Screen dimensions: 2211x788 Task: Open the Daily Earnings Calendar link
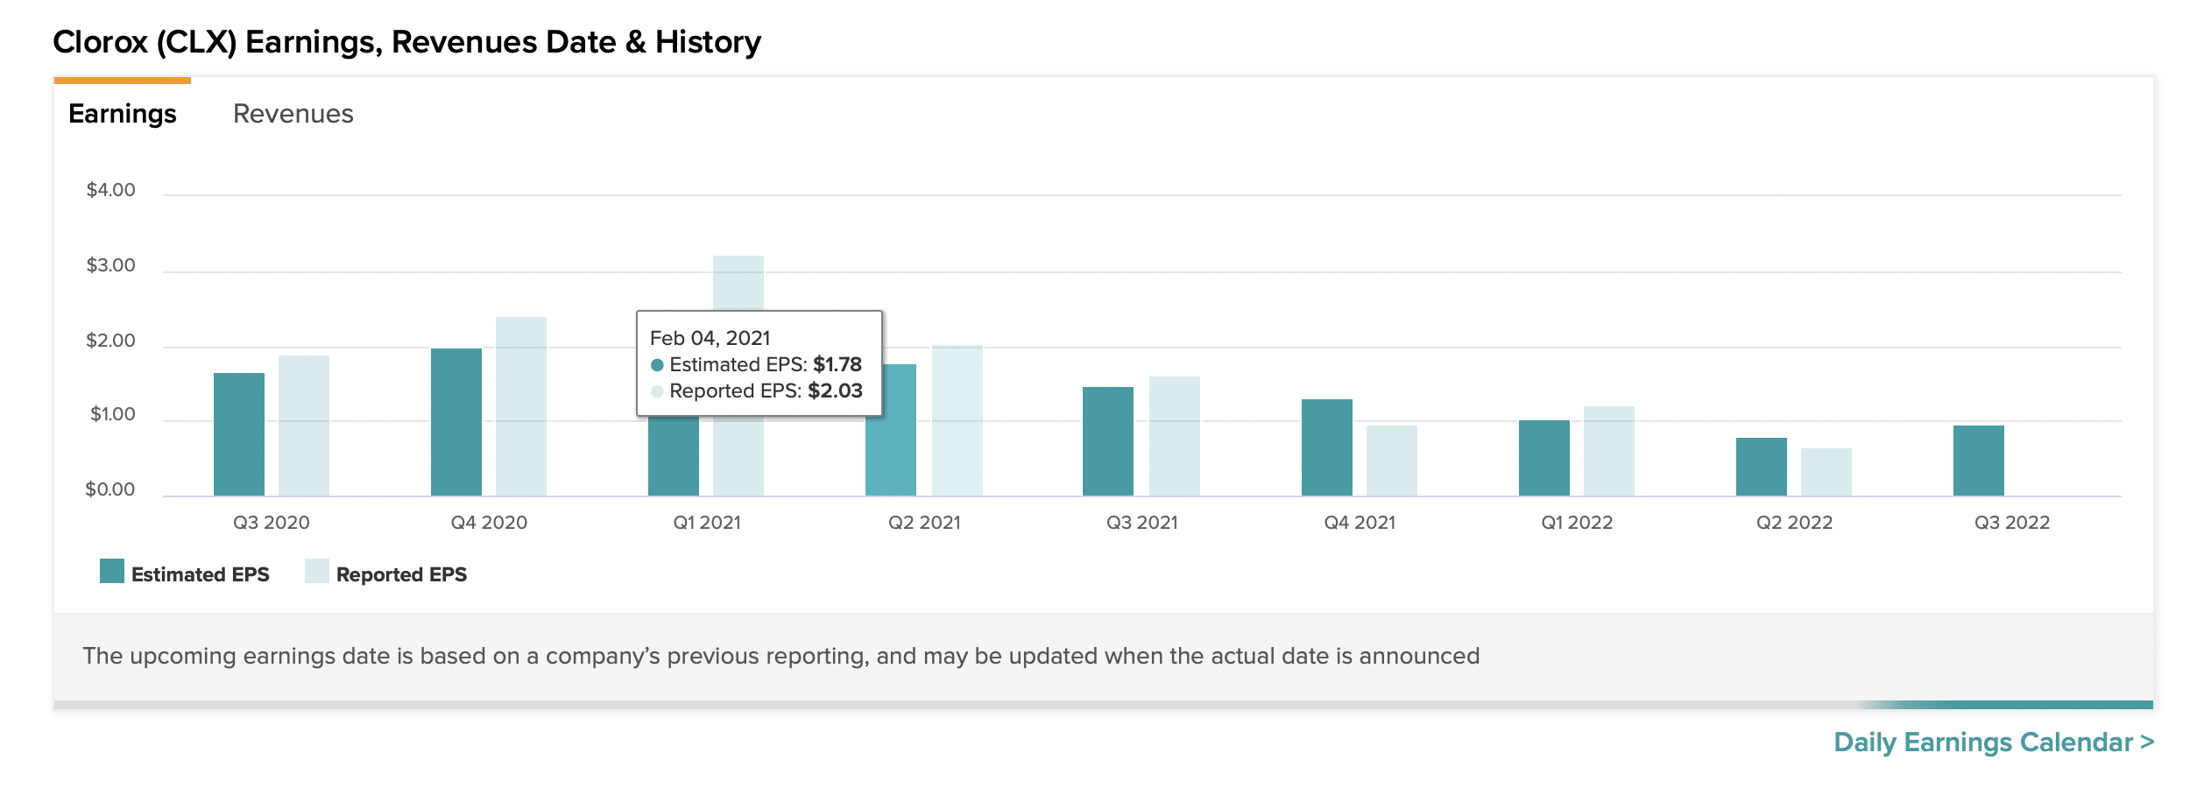1994,742
